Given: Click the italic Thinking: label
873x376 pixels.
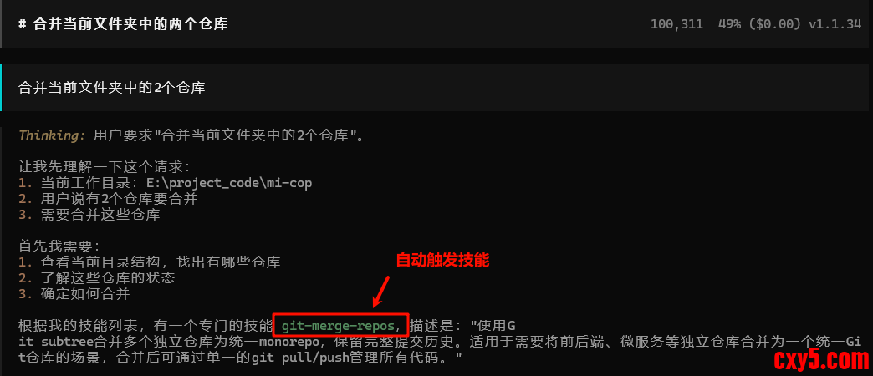Looking at the screenshot, I should click(53, 135).
